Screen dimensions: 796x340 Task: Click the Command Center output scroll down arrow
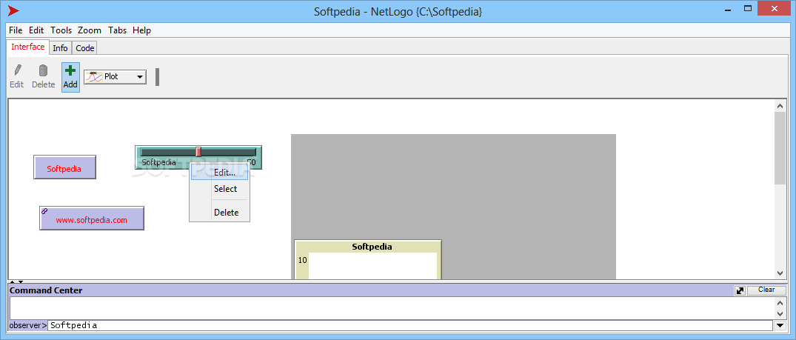coord(780,313)
